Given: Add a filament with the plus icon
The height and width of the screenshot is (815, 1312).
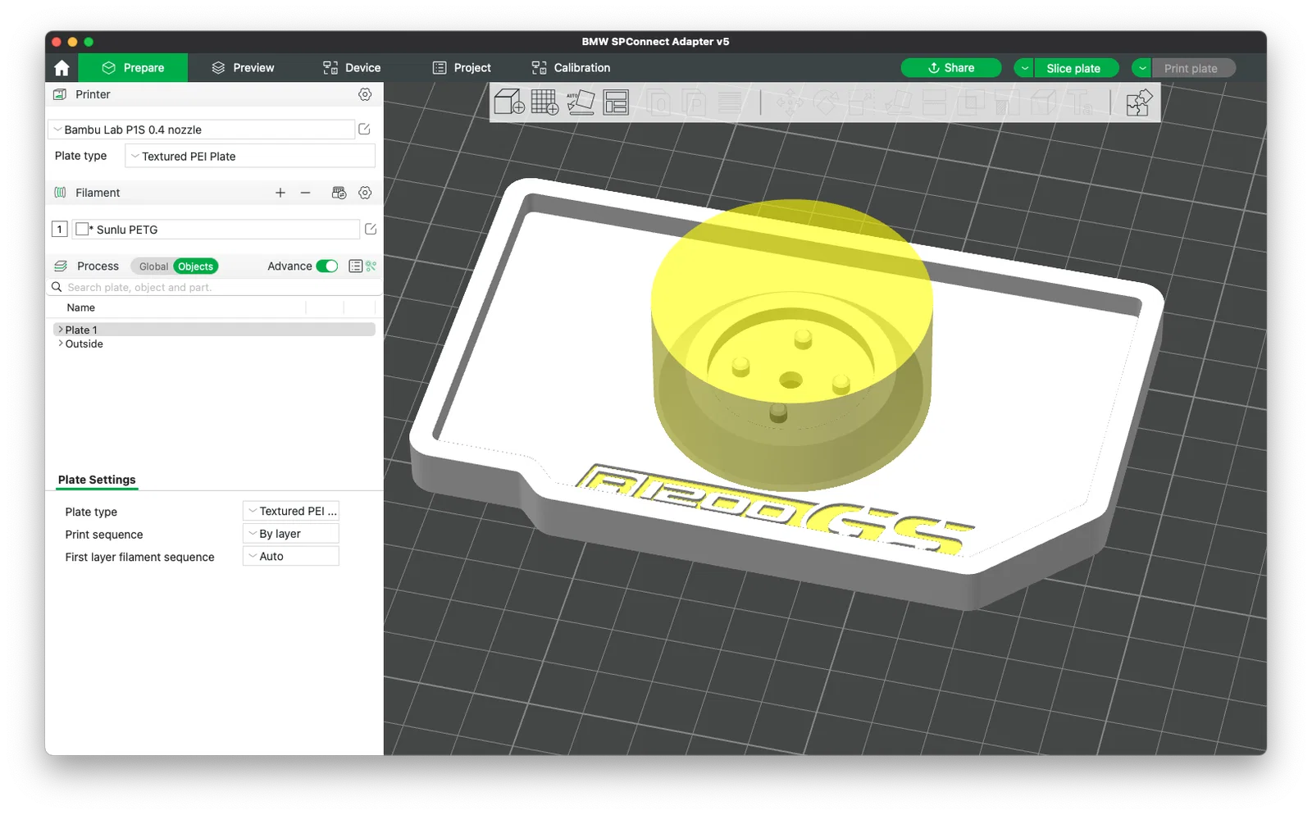Looking at the screenshot, I should [x=280, y=193].
